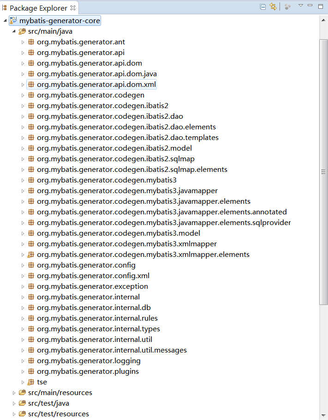Toggle Link with Editor icon
Screen dimensions: 328x420
(273, 6)
